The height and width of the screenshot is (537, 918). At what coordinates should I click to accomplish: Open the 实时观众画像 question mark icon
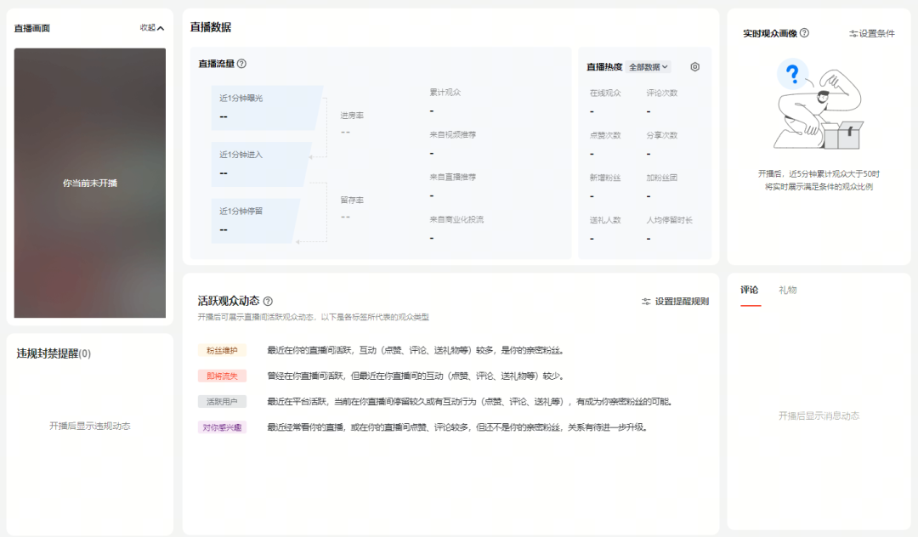(804, 33)
